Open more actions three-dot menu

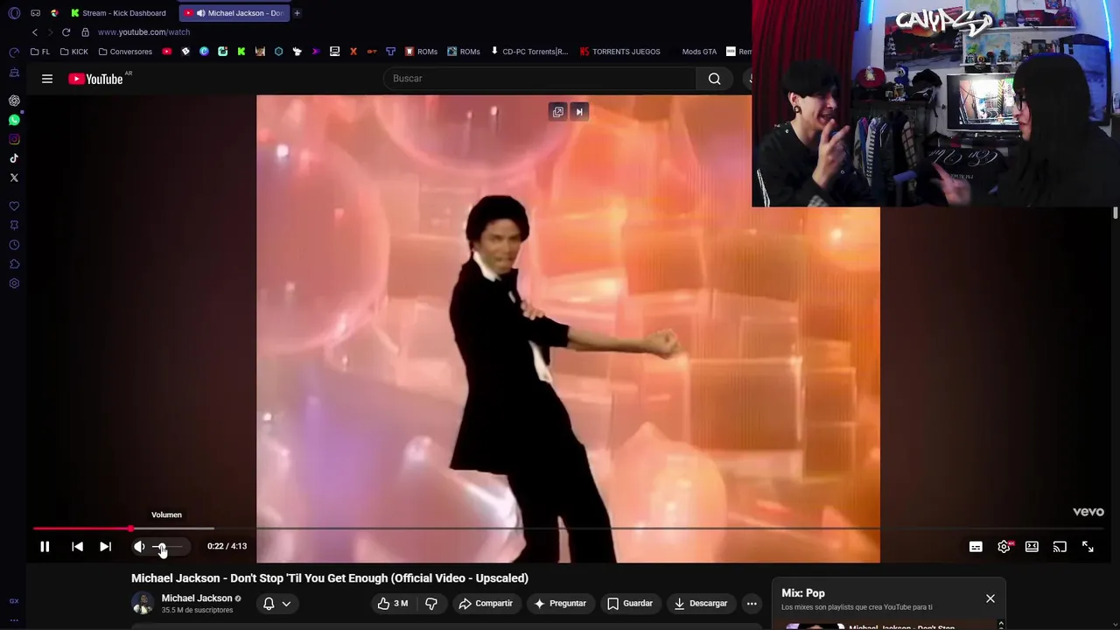[752, 604]
